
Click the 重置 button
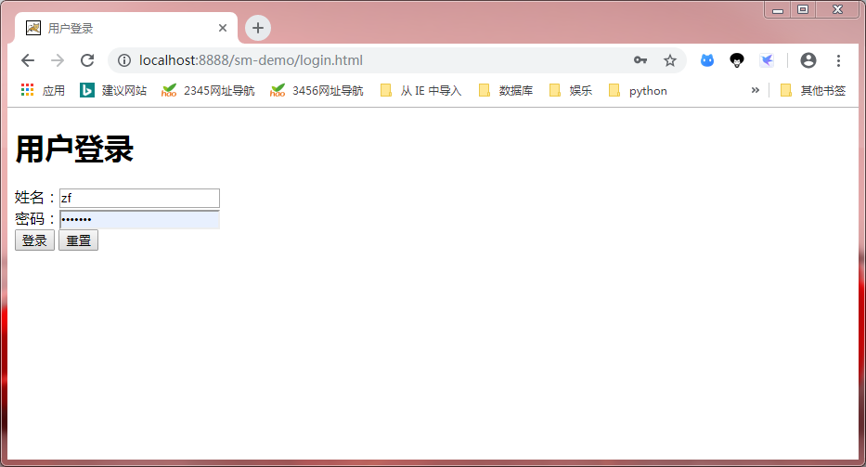pos(78,240)
